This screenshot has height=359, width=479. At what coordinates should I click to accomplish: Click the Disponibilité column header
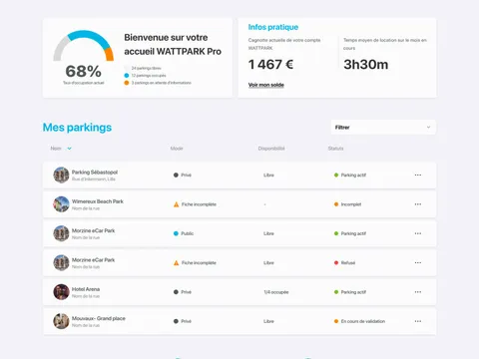pyautogui.click(x=271, y=149)
